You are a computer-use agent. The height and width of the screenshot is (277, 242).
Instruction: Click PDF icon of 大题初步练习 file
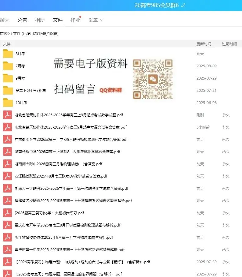[x=7, y=213]
